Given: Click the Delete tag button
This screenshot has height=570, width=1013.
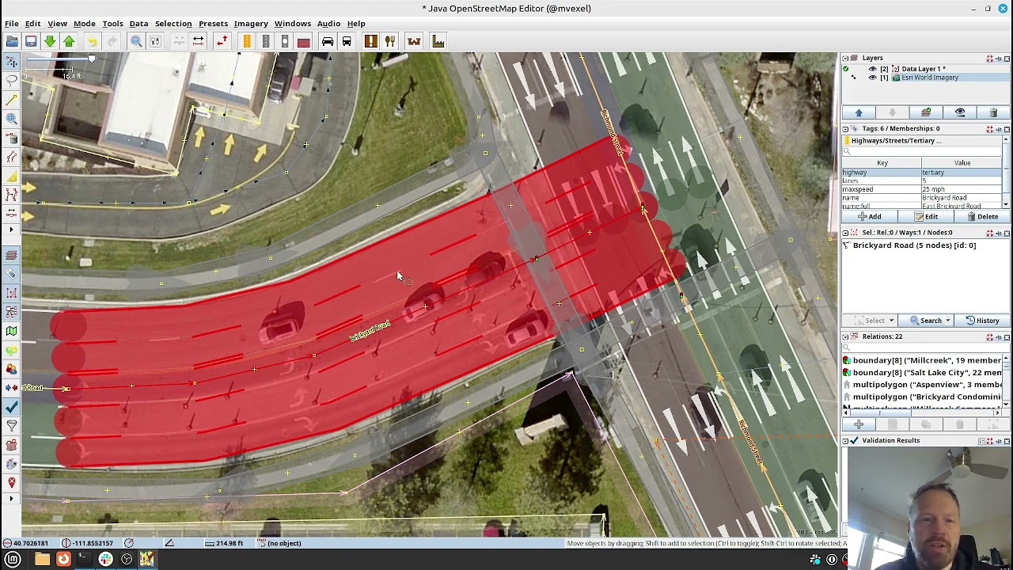Looking at the screenshot, I should [981, 217].
